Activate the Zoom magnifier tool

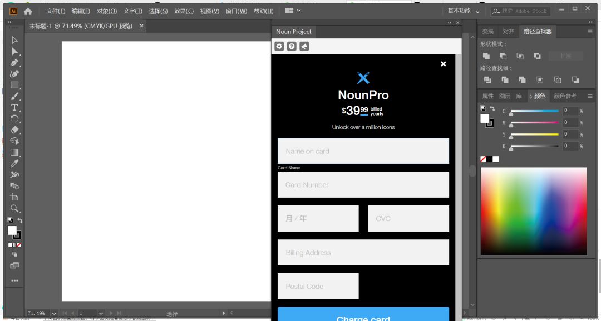tap(14, 208)
